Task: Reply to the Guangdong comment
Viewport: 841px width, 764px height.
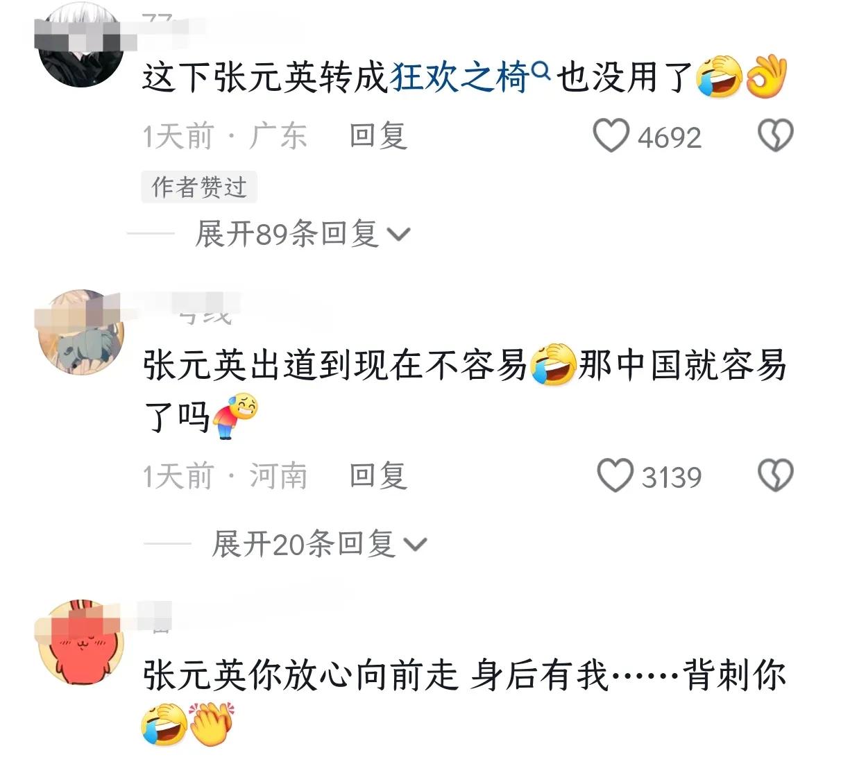Action: pyautogui.click(x=377, y=136)
